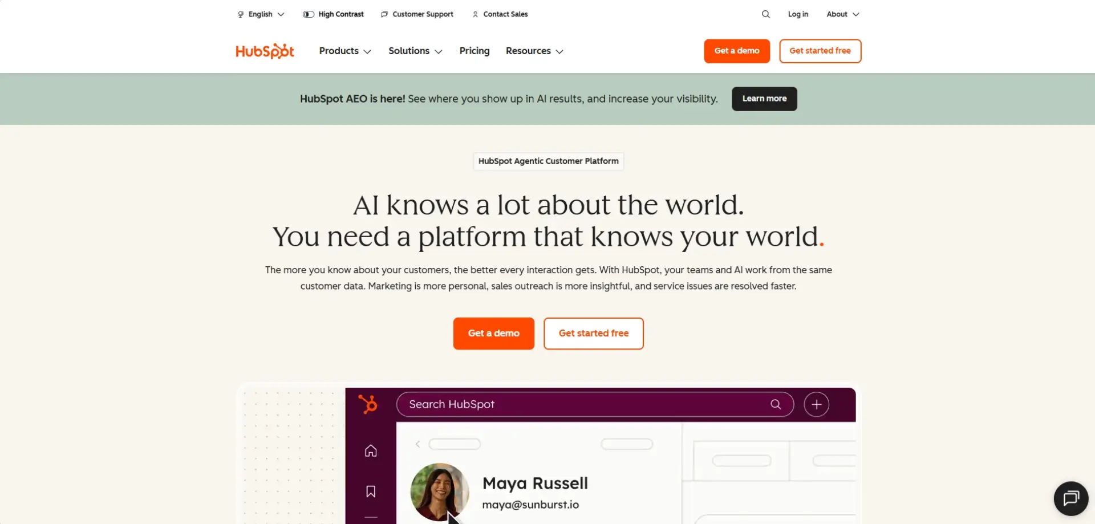
Task: Click the plus circle button next to search
Action: [817, 404]
